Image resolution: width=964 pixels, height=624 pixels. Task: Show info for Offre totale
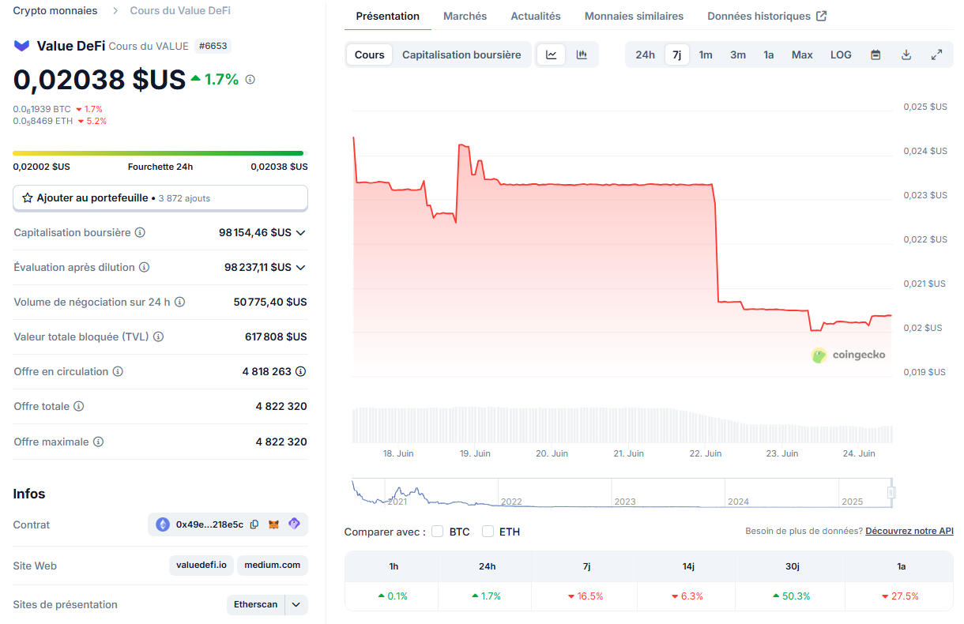click(x=78, y=407)
